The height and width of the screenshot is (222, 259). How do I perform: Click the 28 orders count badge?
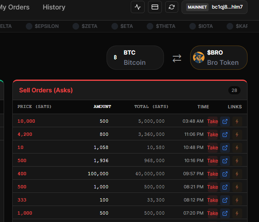pyautogui.click(x=234, y=90)
